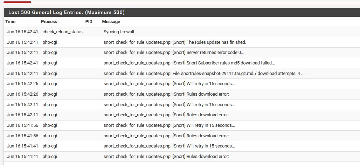This screenshot has width=360, height=165.
Task: Click 'Rules download error' message at 15:42:11
Action: pyautogui.click(x=166, y=115)
